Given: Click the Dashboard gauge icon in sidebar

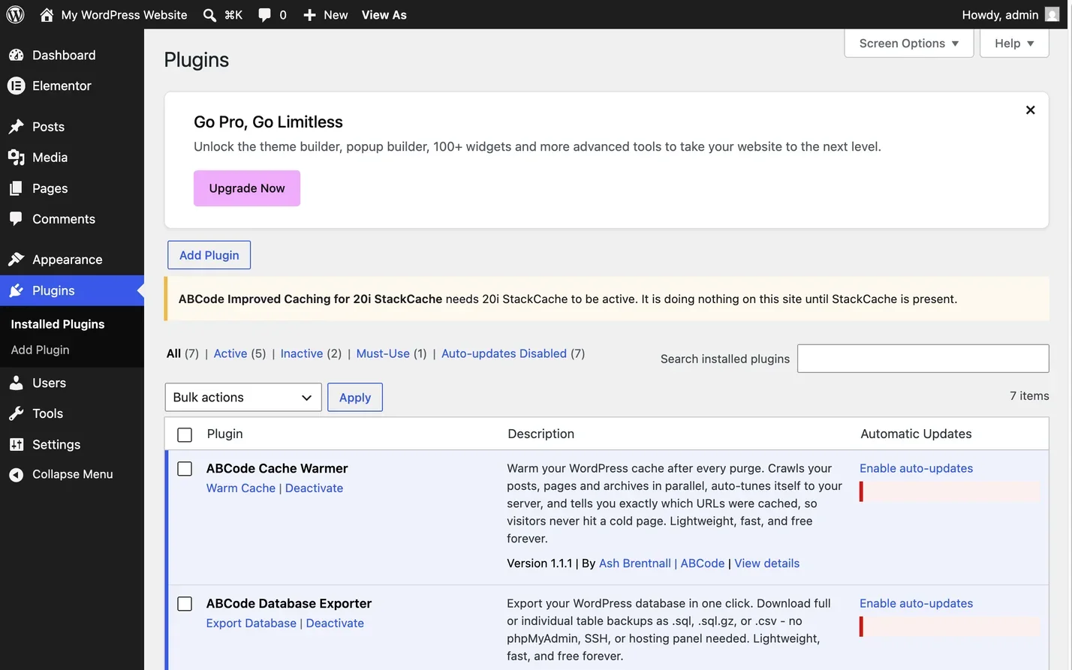Looking at the screenshot, I should [16, 55].
